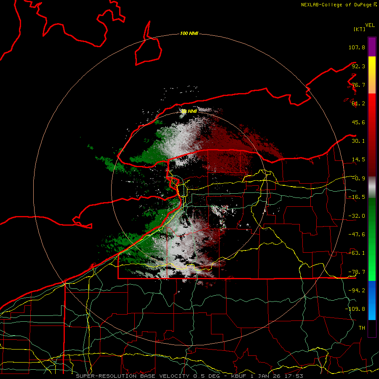Viewport: 379px width, 379px height.
Task: Click the VEL legend title
Action: pos(370,25)
